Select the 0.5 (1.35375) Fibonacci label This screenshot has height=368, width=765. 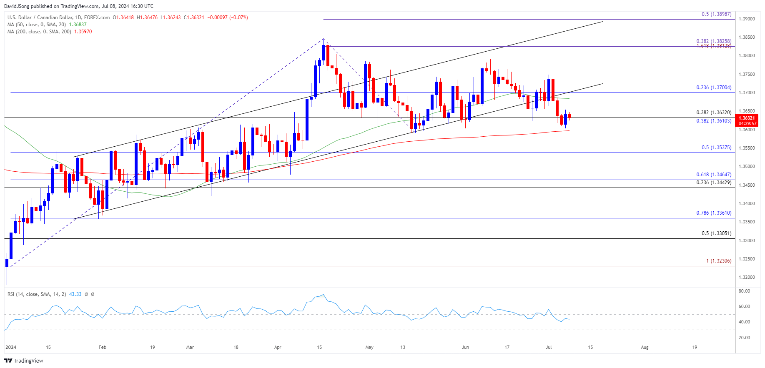[716, 148]
